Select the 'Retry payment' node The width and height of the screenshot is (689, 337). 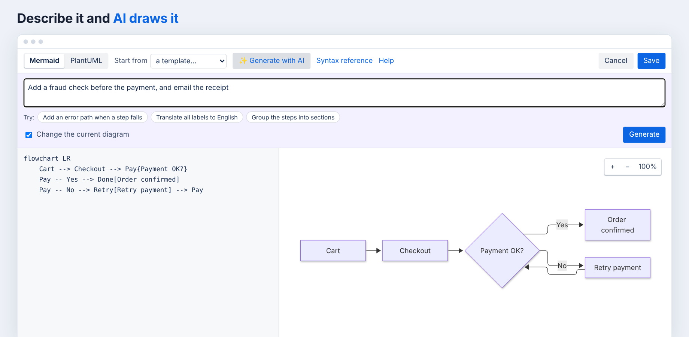point(617,267)
